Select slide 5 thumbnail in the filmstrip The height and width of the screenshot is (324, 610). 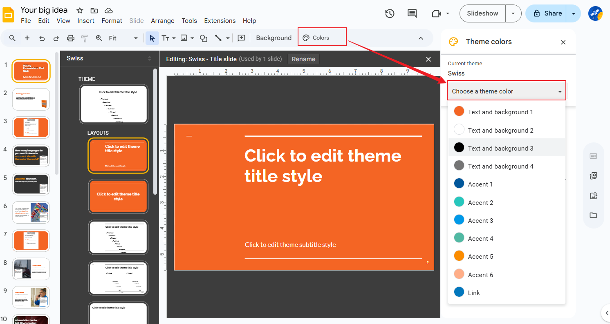(x=31, y=184)
